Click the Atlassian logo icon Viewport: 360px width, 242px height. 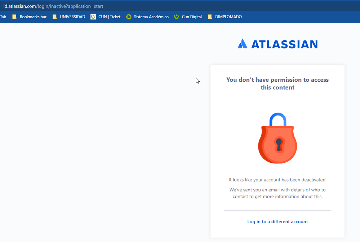(243, 44)
